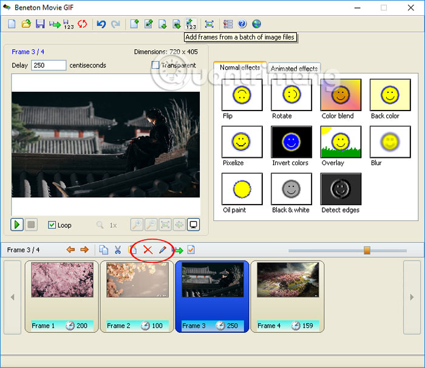Screen dimensions: 425x368
Task: Open help via the question mark icon
Action: point(243,24)
